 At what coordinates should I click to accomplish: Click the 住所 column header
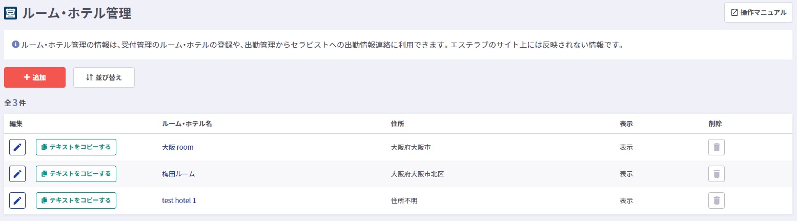pos(398,124)
